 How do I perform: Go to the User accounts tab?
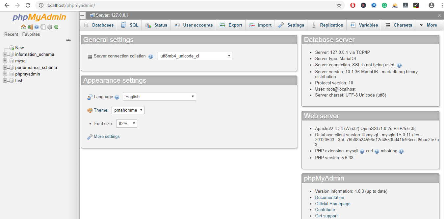pyautogui.click(x=194, y=25)
